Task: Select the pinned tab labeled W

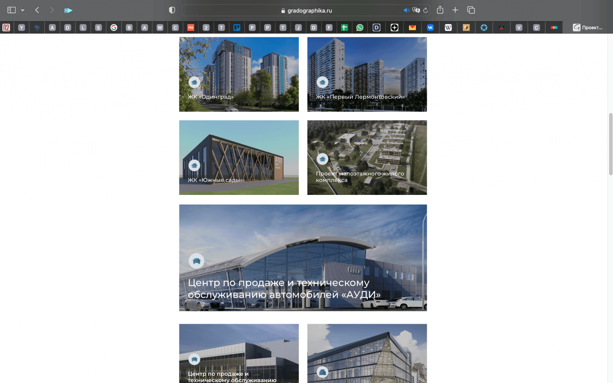Action: [x=160, y=27]
